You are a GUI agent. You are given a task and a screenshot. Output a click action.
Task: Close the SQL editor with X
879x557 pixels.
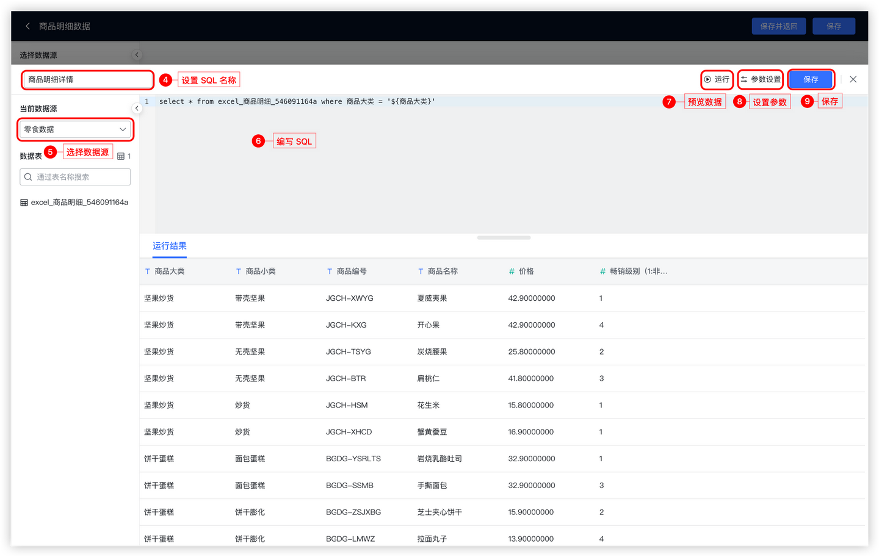pyautogui.click(x=853, y=79)
